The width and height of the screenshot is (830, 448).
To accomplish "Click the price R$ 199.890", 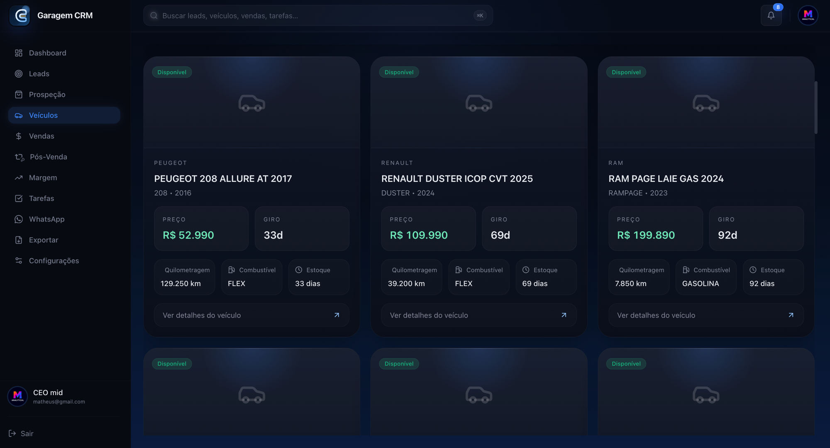I will tap(646, 235).
